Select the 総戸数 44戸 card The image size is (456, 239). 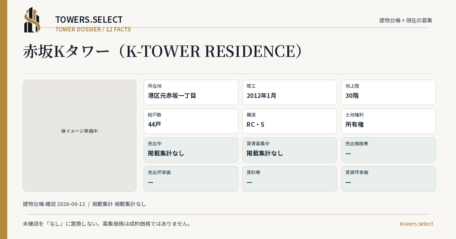coord(191,121)
